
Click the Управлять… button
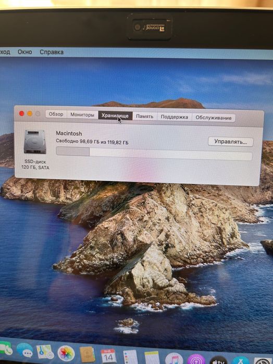[x=230, y=142]
